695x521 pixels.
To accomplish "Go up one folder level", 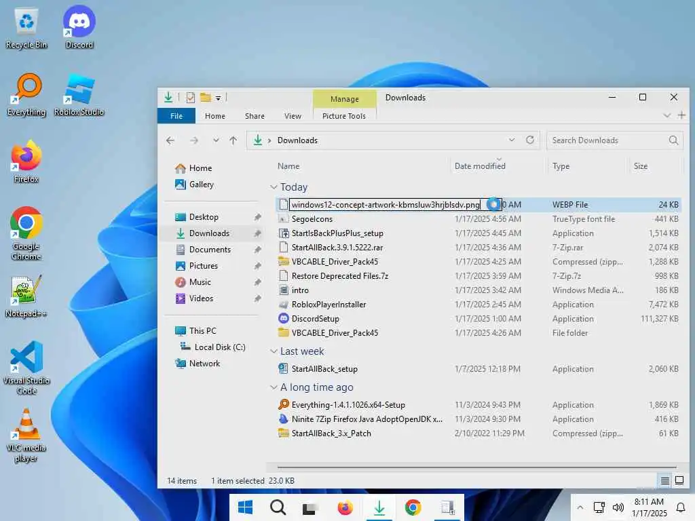I will [233, 140].
